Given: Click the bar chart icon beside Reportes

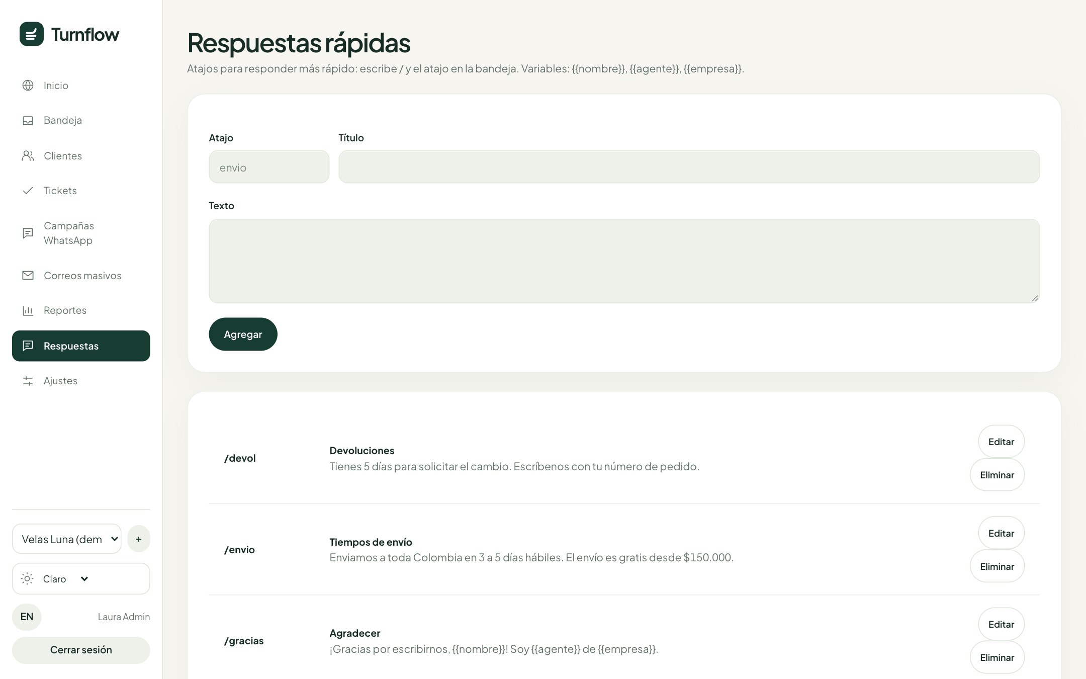Looking at the screenshot, I should point(28,311).
